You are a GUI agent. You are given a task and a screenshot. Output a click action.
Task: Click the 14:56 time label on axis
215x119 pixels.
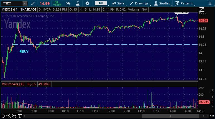pos(200,111)
